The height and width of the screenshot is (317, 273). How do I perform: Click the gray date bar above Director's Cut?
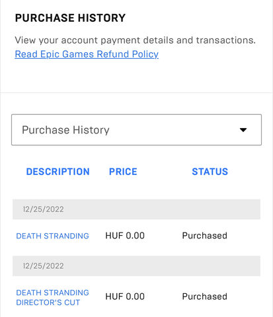136,266
